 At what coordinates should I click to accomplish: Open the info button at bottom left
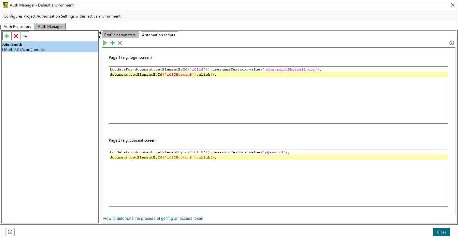click(10, 232)
